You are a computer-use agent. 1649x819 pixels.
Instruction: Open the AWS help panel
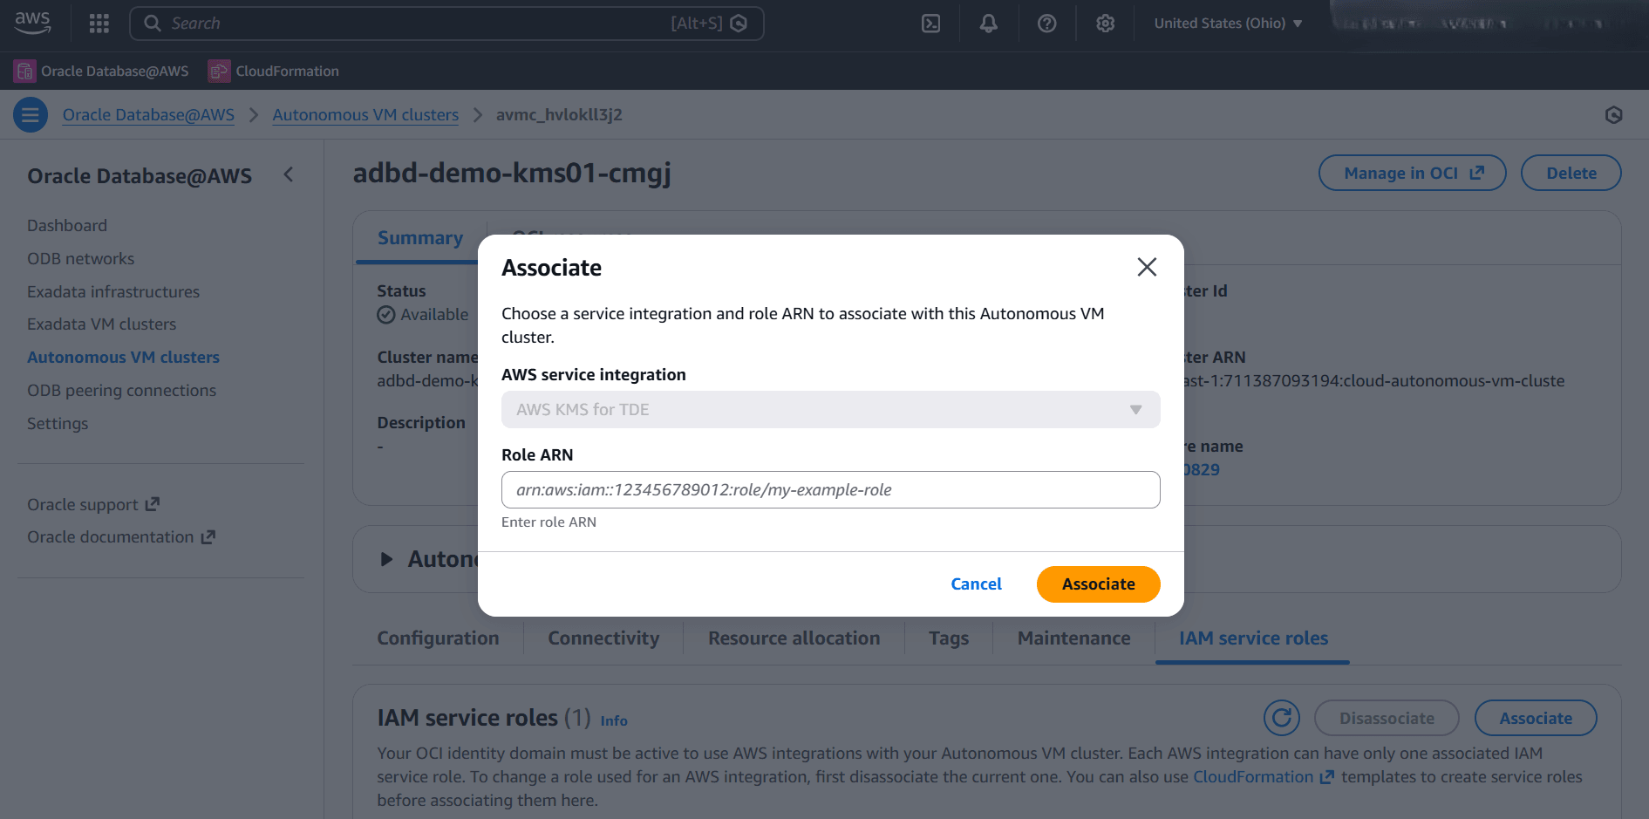click(1046, 23)
